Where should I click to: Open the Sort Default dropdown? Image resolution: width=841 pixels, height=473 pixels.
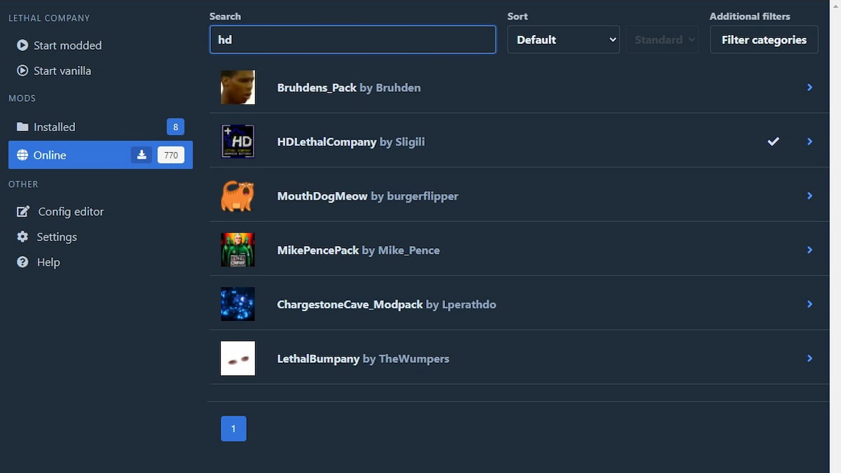(x=563, y=40)
